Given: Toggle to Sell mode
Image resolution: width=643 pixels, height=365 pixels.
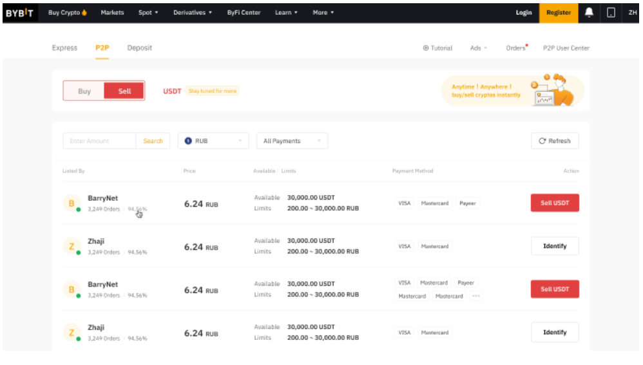Looking at the screenshot, I should point(124,91).
